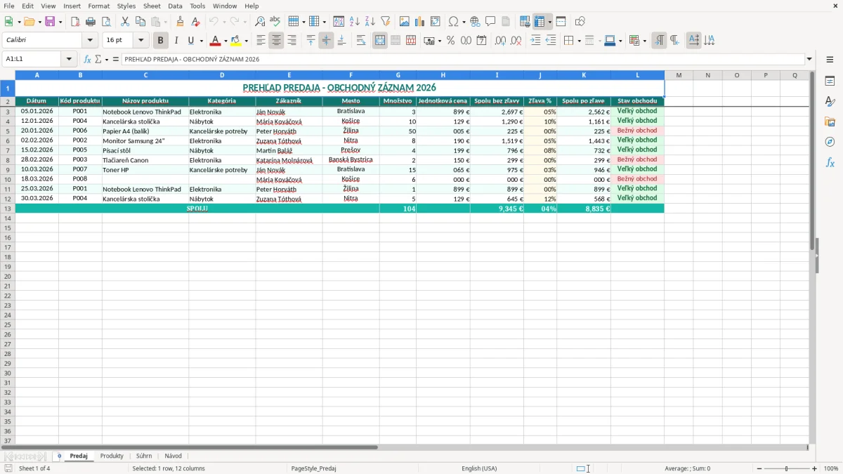Expand the Name Box dropdown
This screenshot has height=474, width=843.
click(69, 59)
